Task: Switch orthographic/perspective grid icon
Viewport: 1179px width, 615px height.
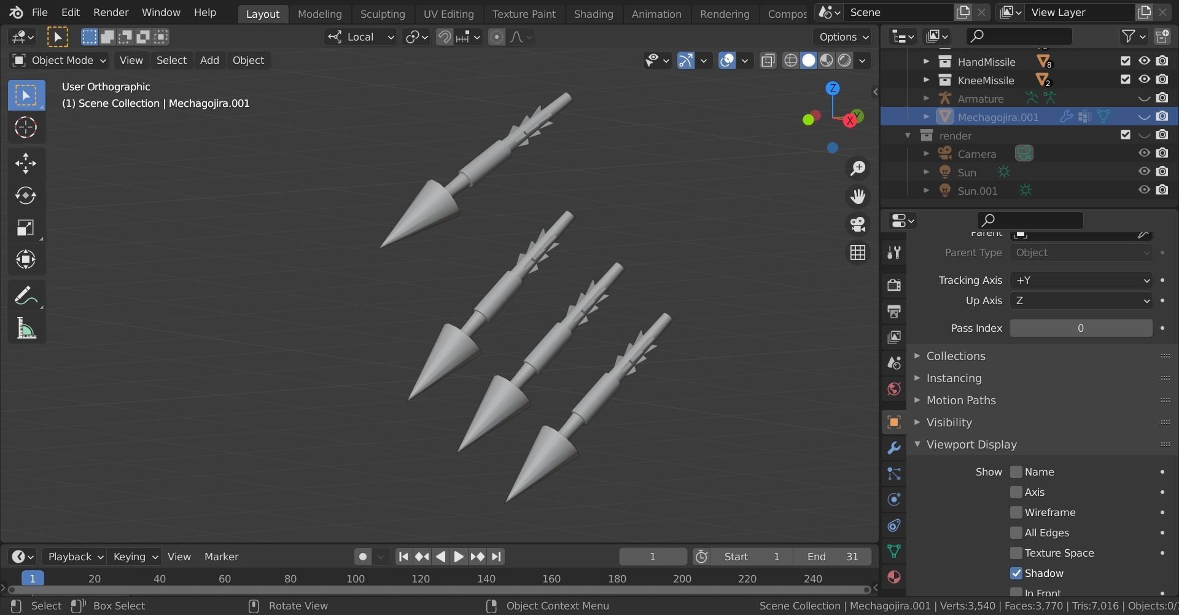Action: coord(858,253)
